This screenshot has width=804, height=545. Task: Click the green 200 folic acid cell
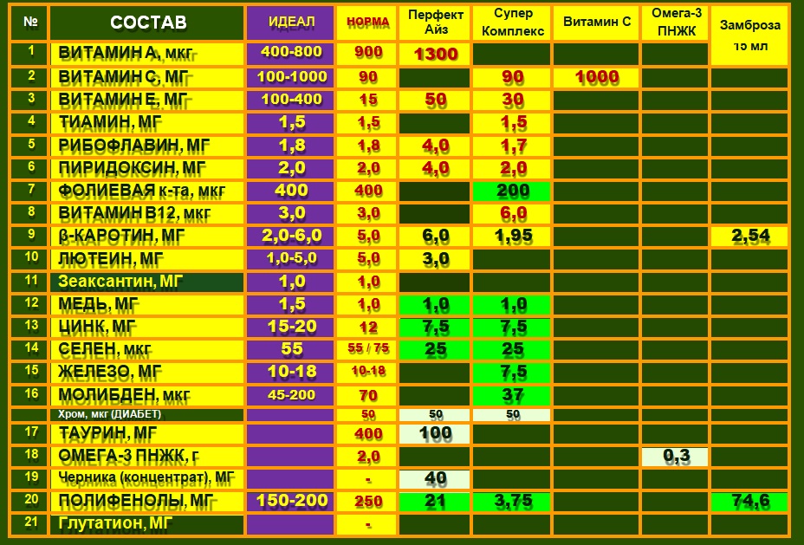pos(513,190)
